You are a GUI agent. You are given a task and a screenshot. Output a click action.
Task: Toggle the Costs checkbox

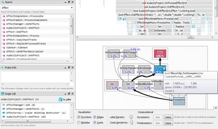95,122
